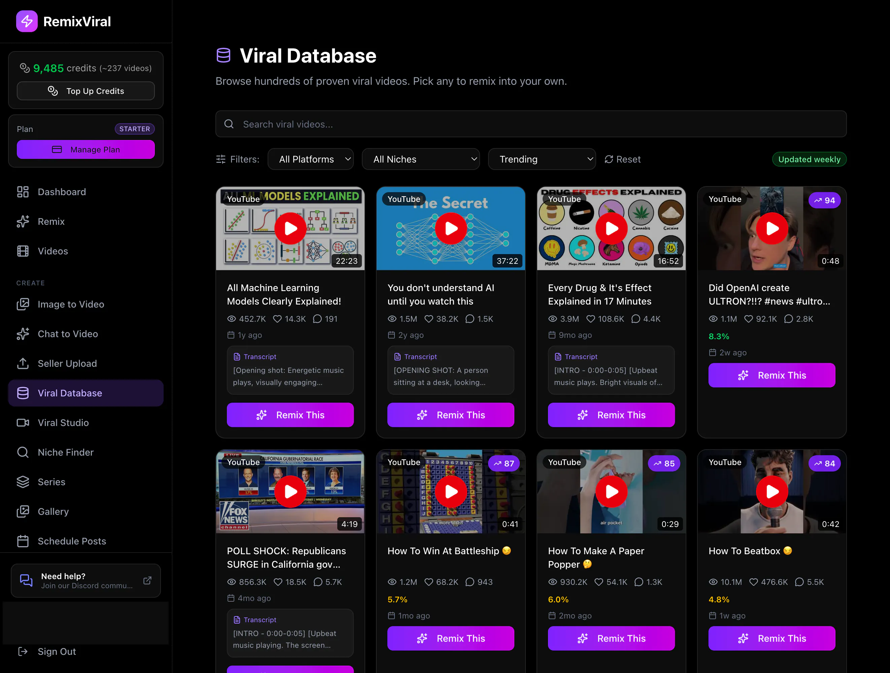Play the How To Make A Paper Popper video

click(x=612, y=492)
